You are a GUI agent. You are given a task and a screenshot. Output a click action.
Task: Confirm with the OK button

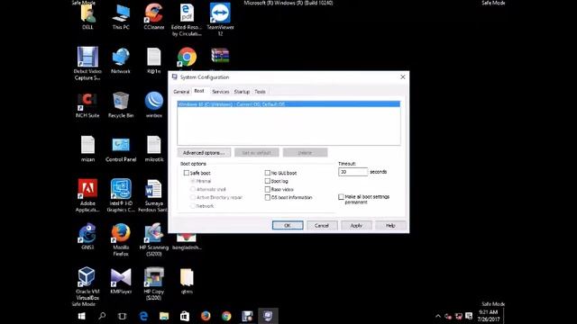(288, 225)
